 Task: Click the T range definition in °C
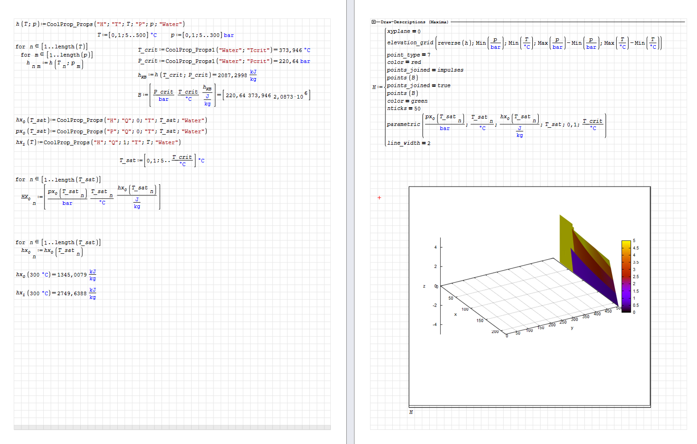[x=127, y=35]
